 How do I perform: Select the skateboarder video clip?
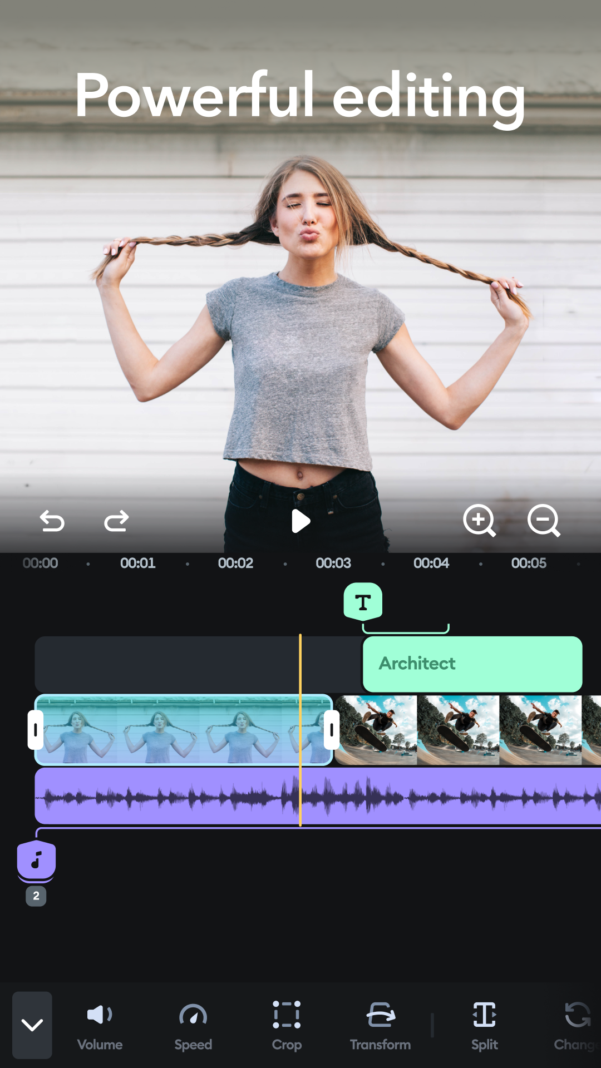(459, 730)
